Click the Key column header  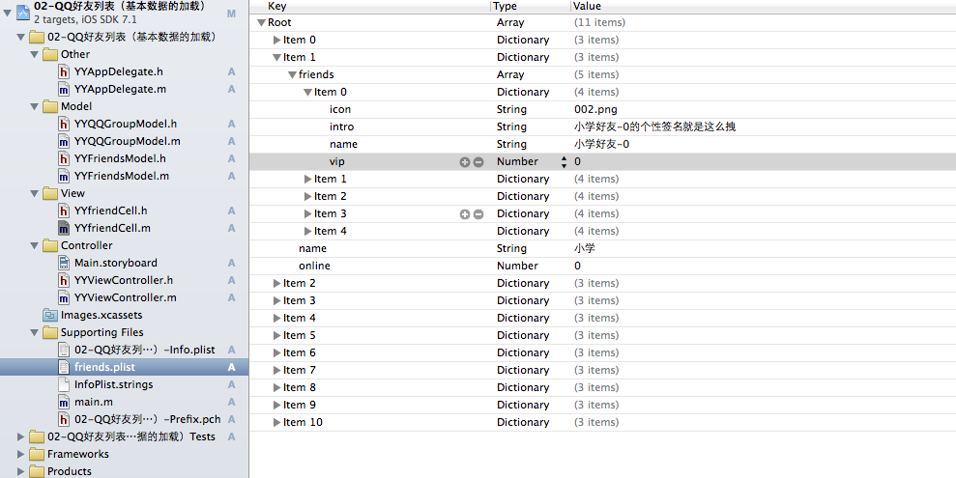[367, 6]
